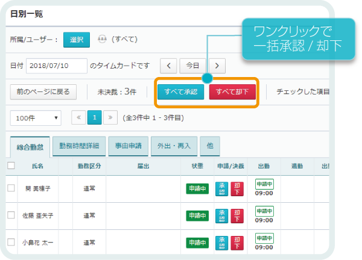Screen dimensions: 362x260
Task: Click the 届出 column header
Action: (143, 166)
